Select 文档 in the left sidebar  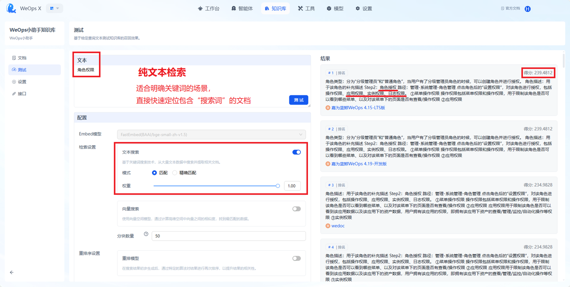coord(34,58)
